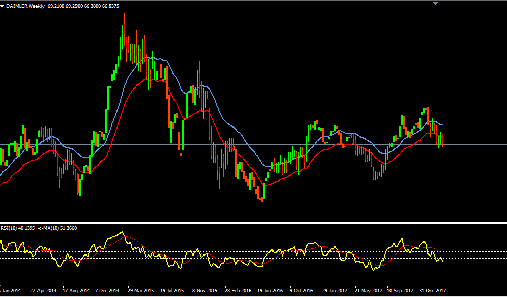
Task: Click the DAIMLER,Weekly chart title
Action: (25, 6)
